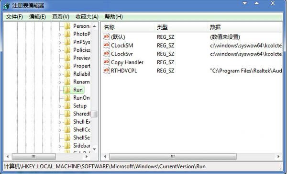The width and height of the screenshot is (287, 174).
Task: Close the Registry Editor window
Action: pyautogui.click(x=273, y=3)
